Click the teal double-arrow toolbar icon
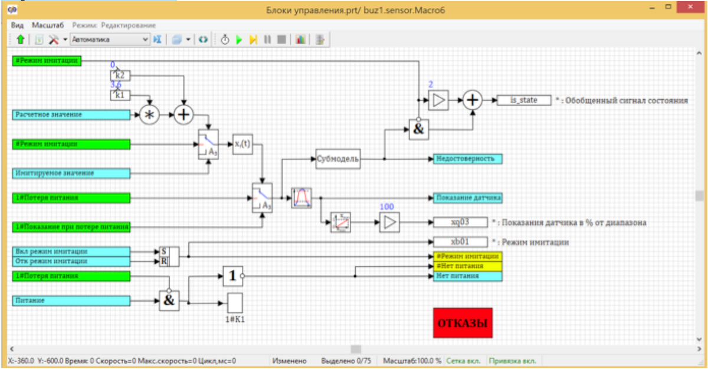Screen dimensions: 708x369 point(202,40)
